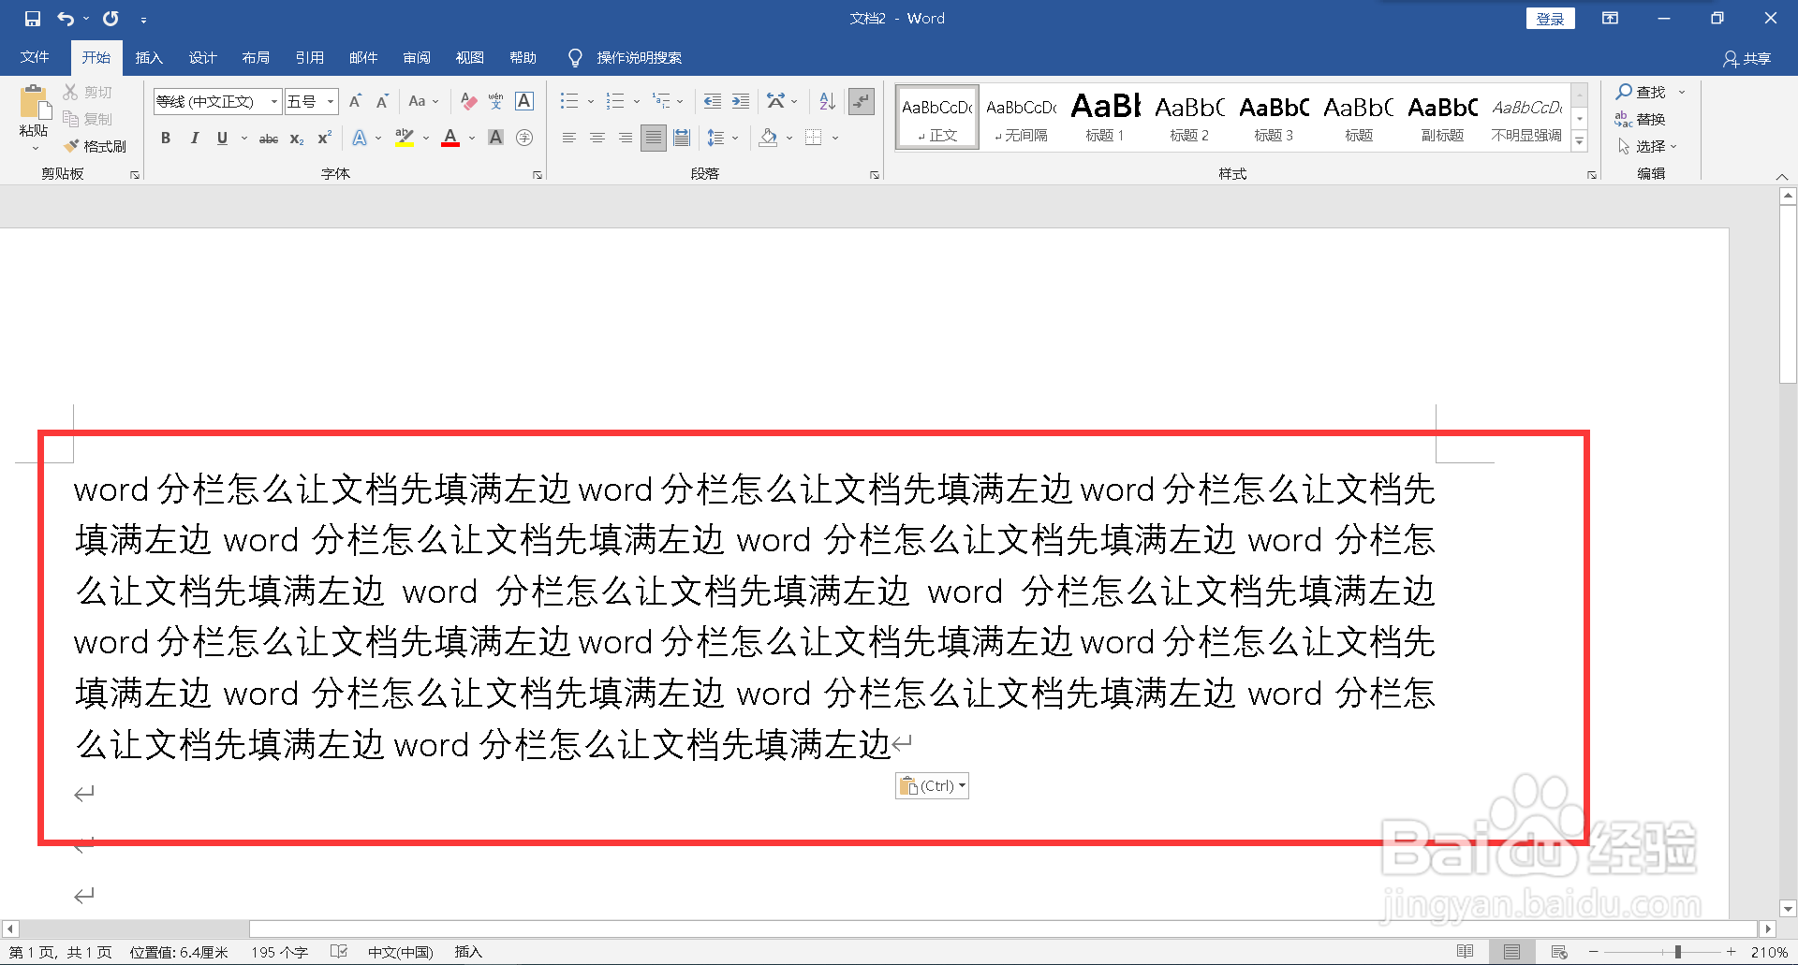The height and width of the screenshot is (965, 1798).
Task: Click the distributed alignment icon
Action: point(682,138)
